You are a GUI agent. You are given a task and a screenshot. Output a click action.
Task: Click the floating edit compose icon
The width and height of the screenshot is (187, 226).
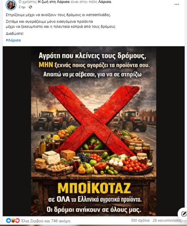(183, 214)
